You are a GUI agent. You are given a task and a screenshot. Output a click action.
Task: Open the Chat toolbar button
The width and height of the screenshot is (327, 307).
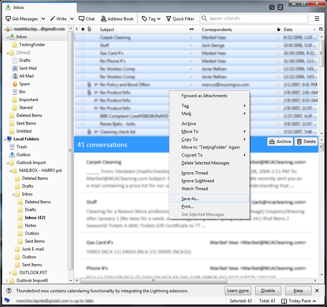point(86,19)
